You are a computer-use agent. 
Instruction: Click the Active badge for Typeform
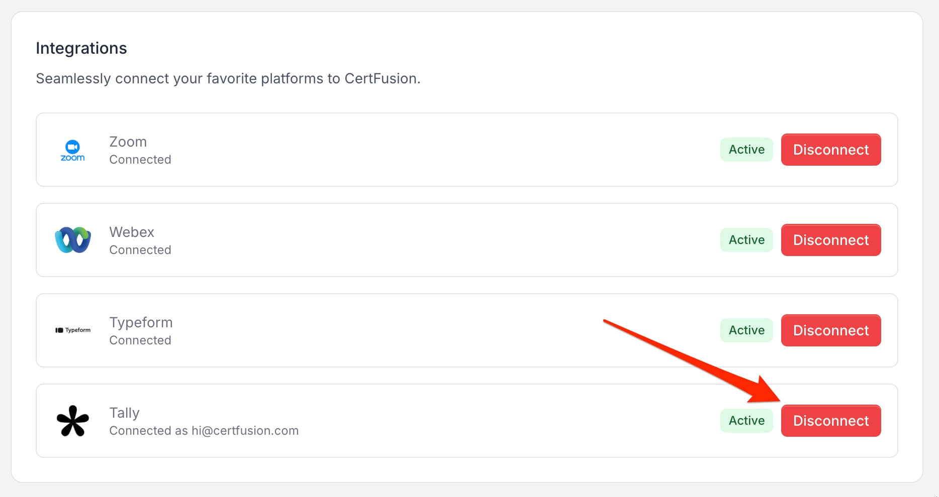point(746,330)
